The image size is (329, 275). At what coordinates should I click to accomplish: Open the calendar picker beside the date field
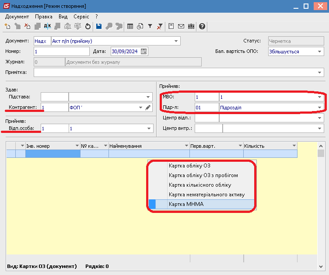click(x=144, y=52)
